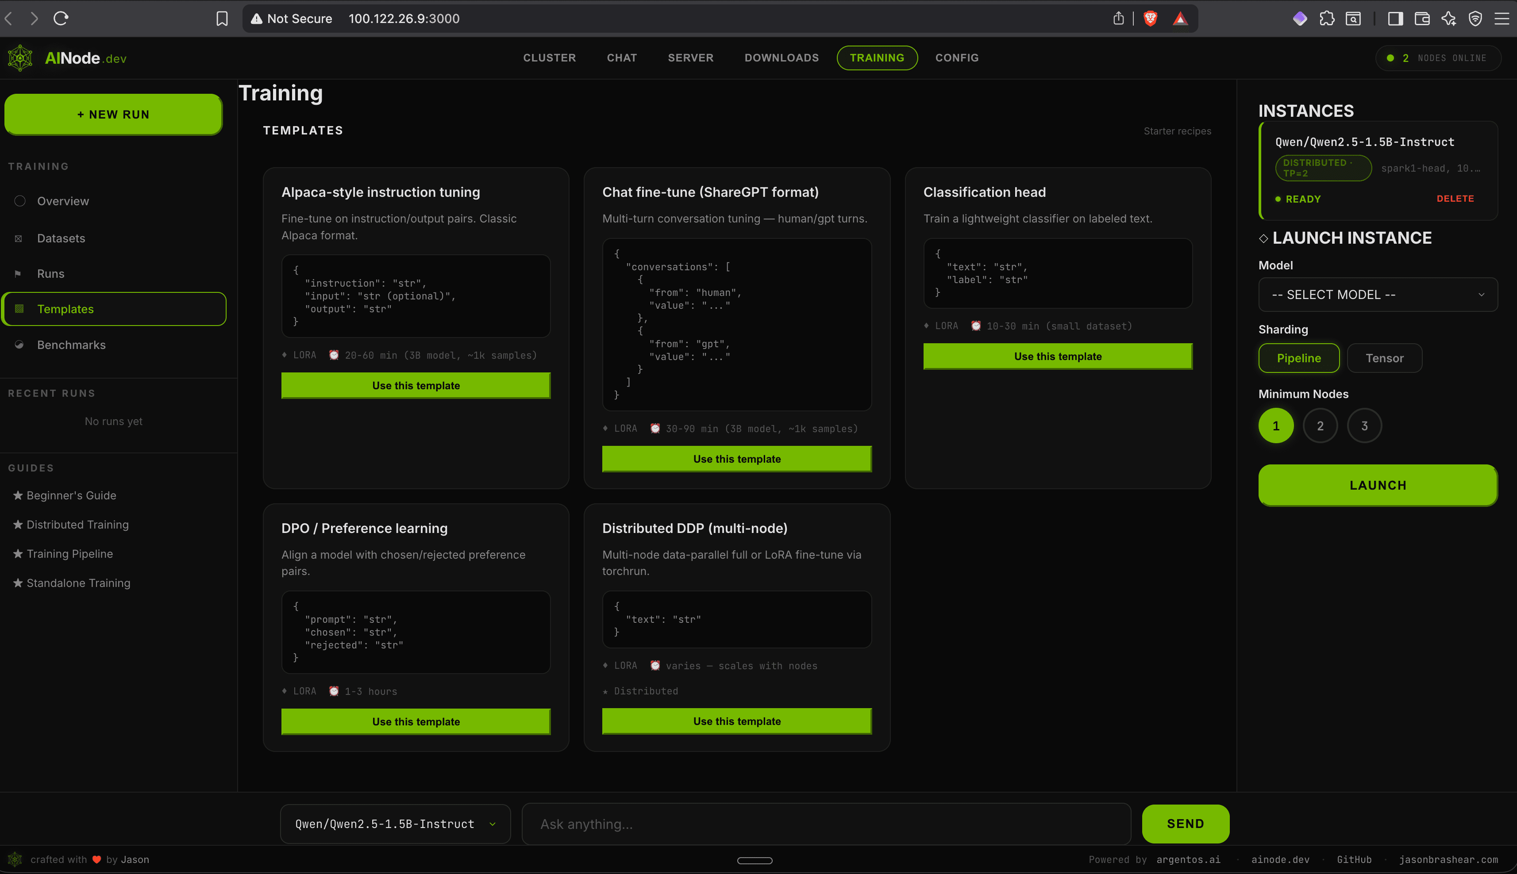Open the chat model dropdown Qwen2.5-1.5B-Instruct
The height and width of the screenshot is (874, 1517).
point(395,824)
